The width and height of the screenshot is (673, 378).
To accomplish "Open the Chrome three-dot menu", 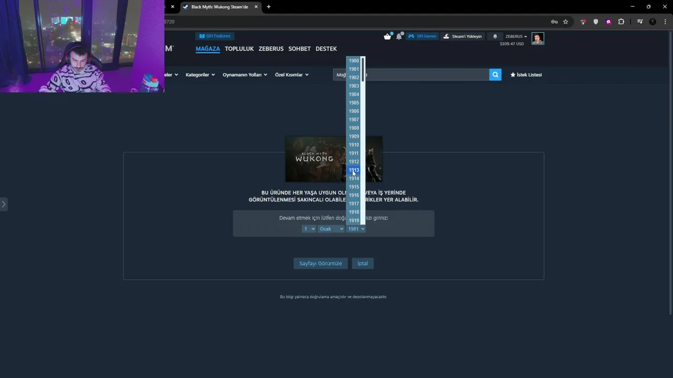I will pos(665,22).
